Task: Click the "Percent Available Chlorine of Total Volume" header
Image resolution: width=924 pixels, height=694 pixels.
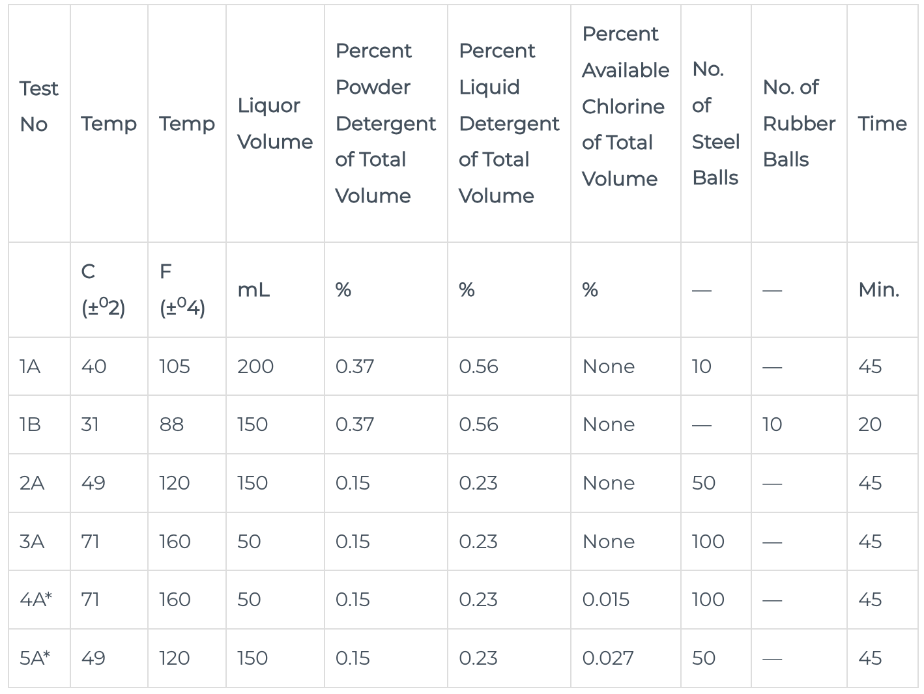Action: 625,106
